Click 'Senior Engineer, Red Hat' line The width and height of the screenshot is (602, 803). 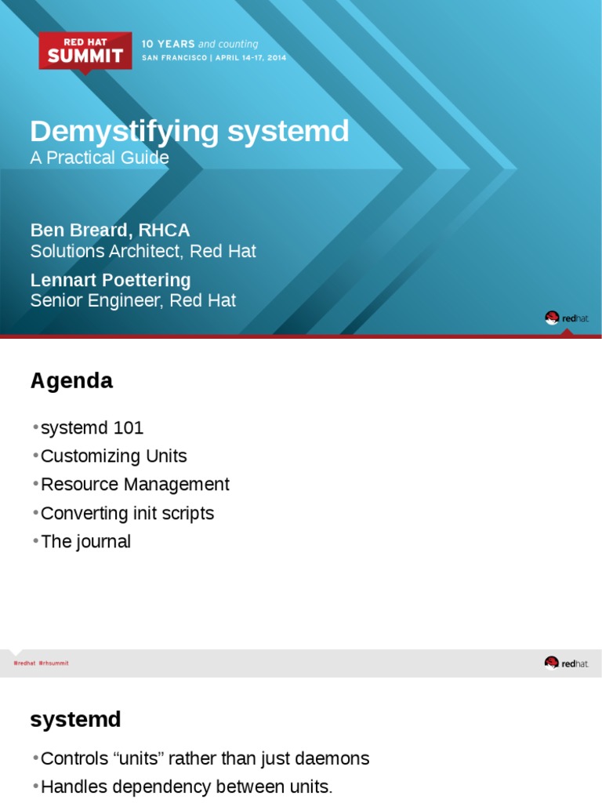(133, 300)
